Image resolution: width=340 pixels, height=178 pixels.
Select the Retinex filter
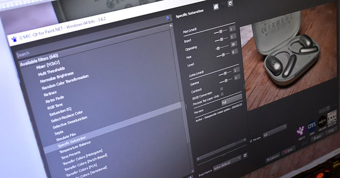pos(51,94)
